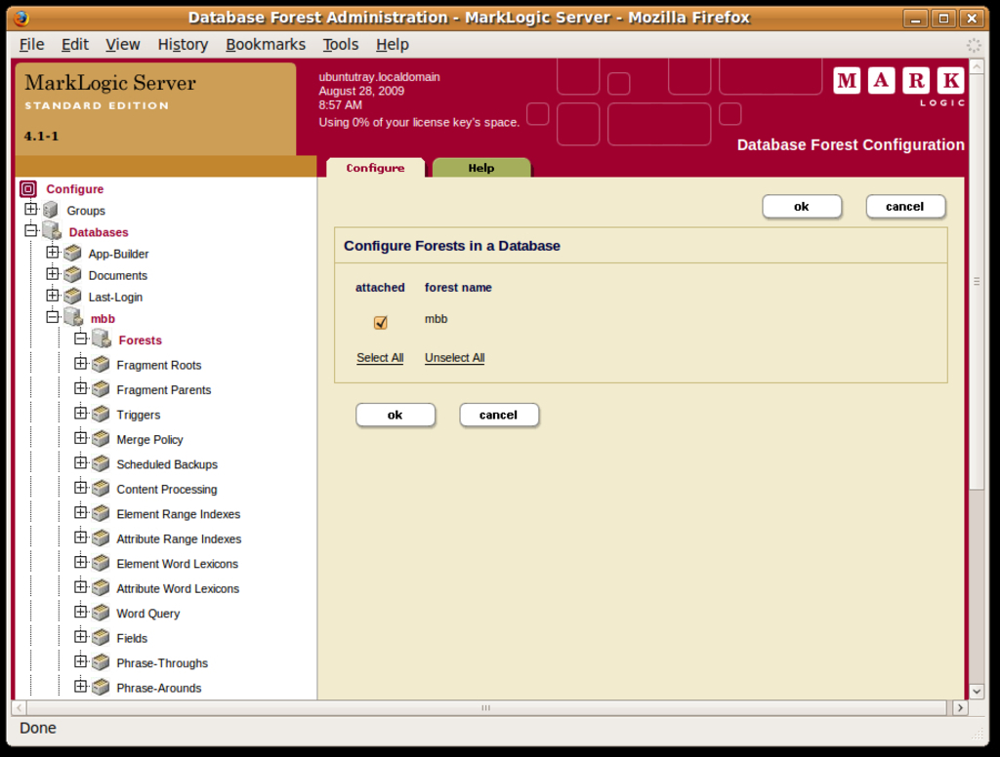Click the Firefox icon in title bar

(x=21, y=18)
